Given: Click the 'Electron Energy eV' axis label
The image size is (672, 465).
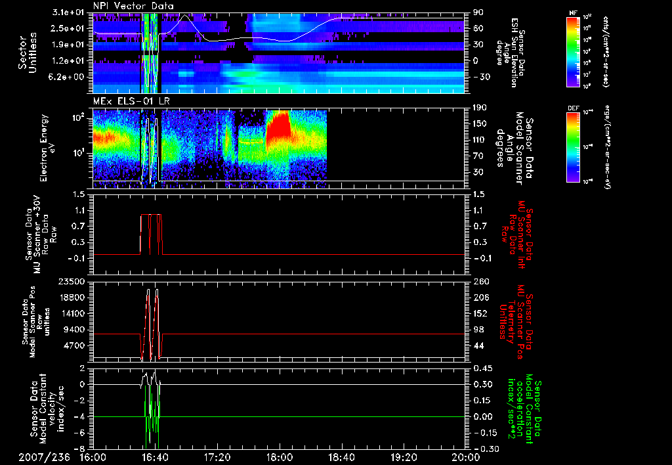Looking at the screenshot, I should point(47,148).
